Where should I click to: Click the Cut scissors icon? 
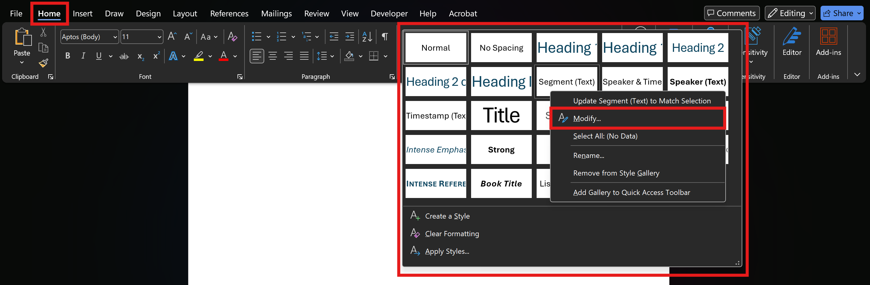tap(43, 32)
